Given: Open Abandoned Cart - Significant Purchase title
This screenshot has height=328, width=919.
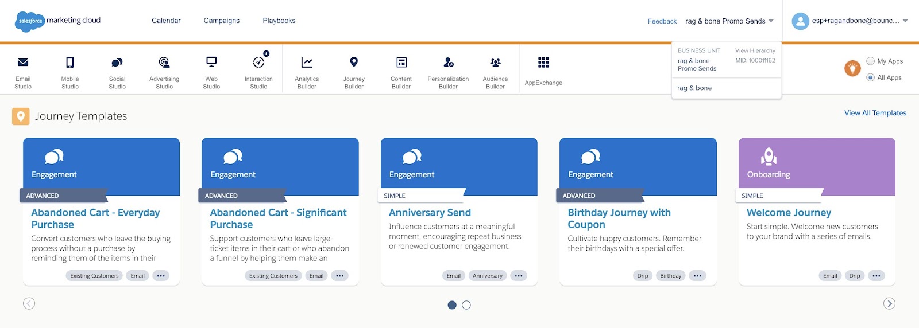Looking at the screenshot, I should coord(278,218).
